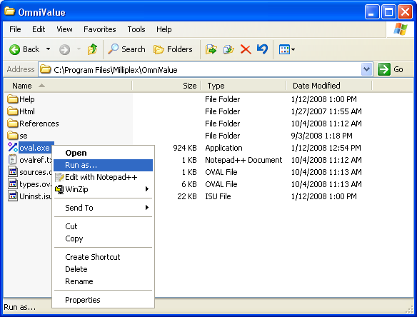Select the oval.exe file name

tap(35, 148)
